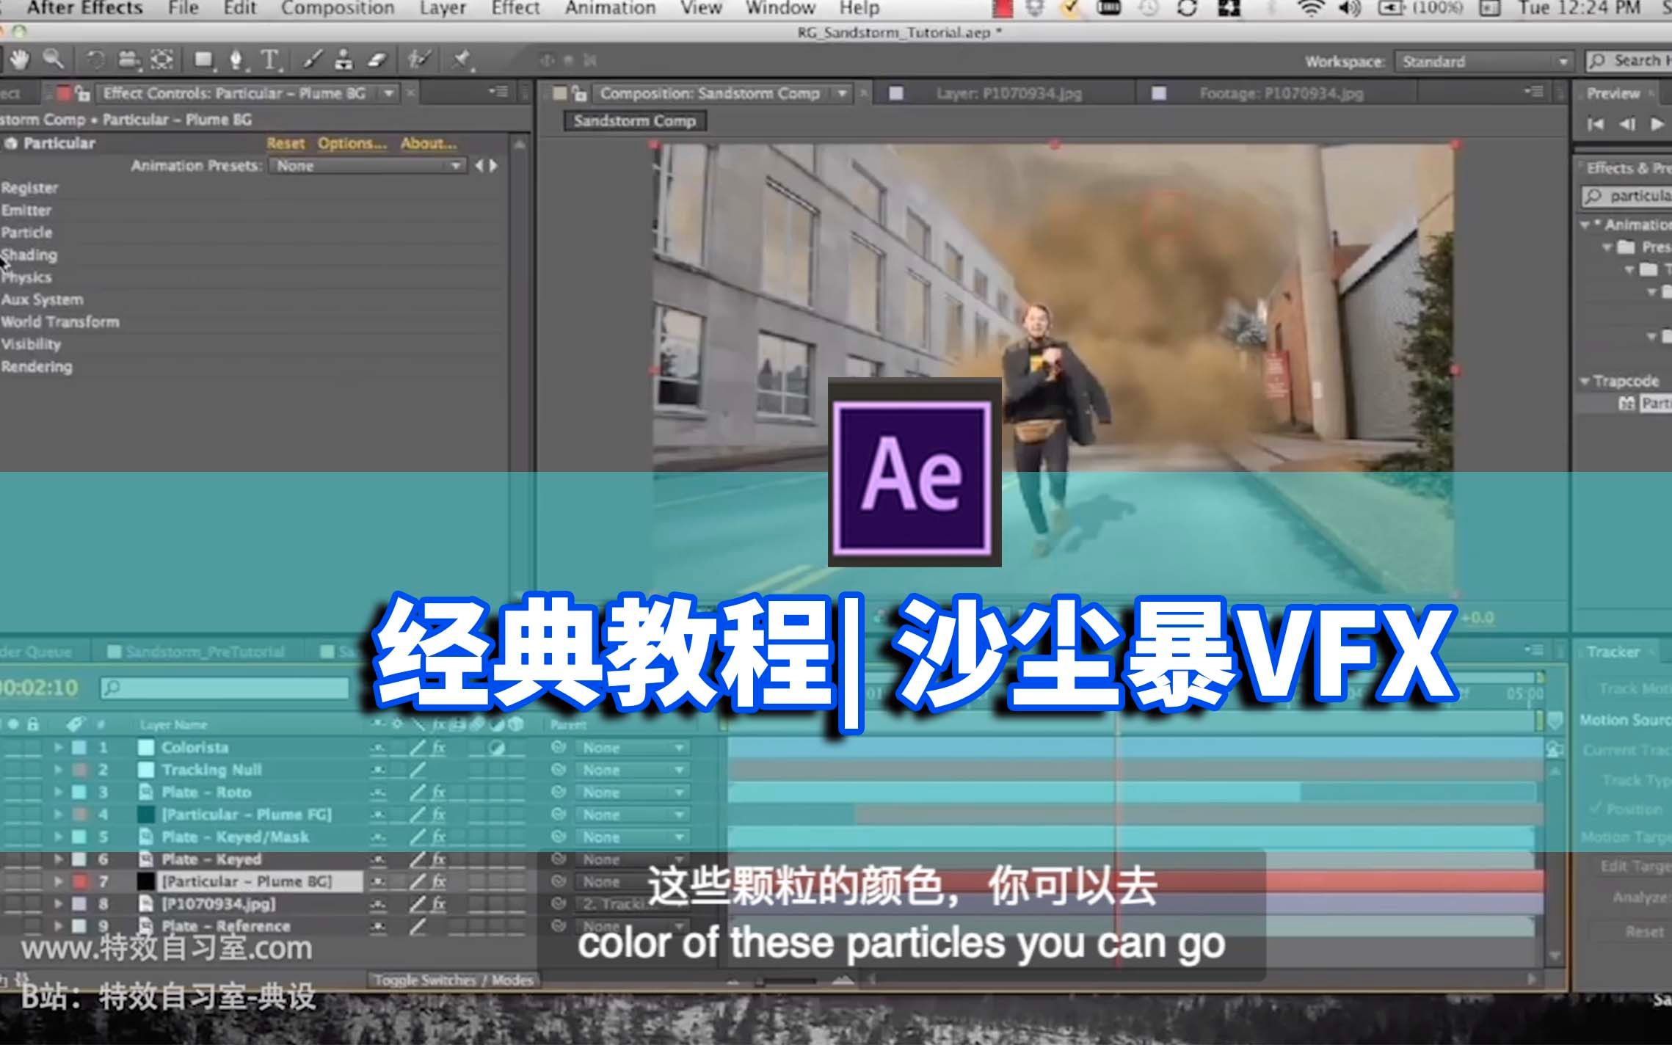
Task: Click pick whip icon for Plate - Roto layer
Action: [559, 793]
